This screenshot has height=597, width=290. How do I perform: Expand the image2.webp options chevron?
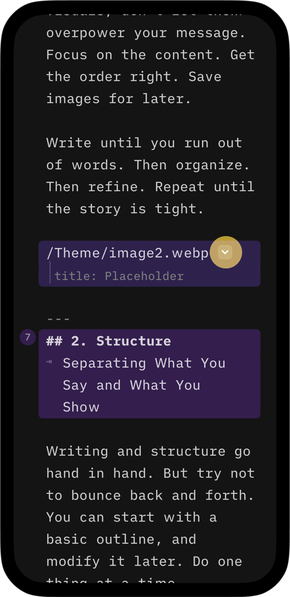click(x=225, y=252)
